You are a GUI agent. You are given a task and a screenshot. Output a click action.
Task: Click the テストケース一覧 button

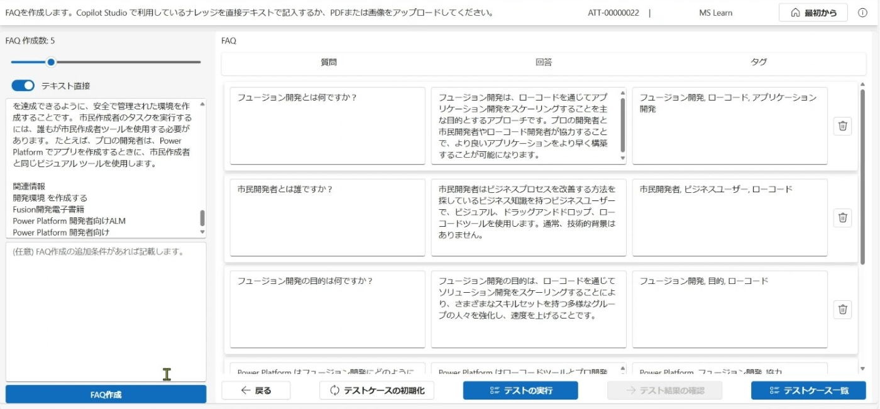click(x=808, y=390)
